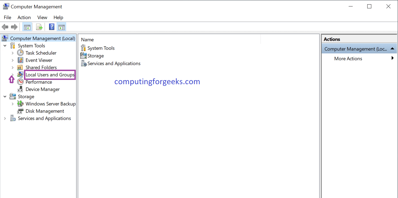Select the Storage icon in center list
The width and height of the screenshot is (398, 198).
click(84, 56)
